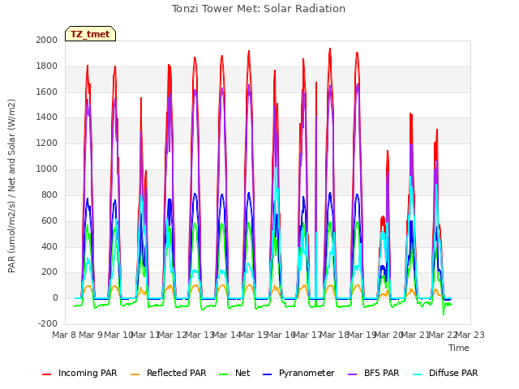This screenshot has width=519, height=389.
Task: Select the Reflected PAR legend entry
Action: 168,373
